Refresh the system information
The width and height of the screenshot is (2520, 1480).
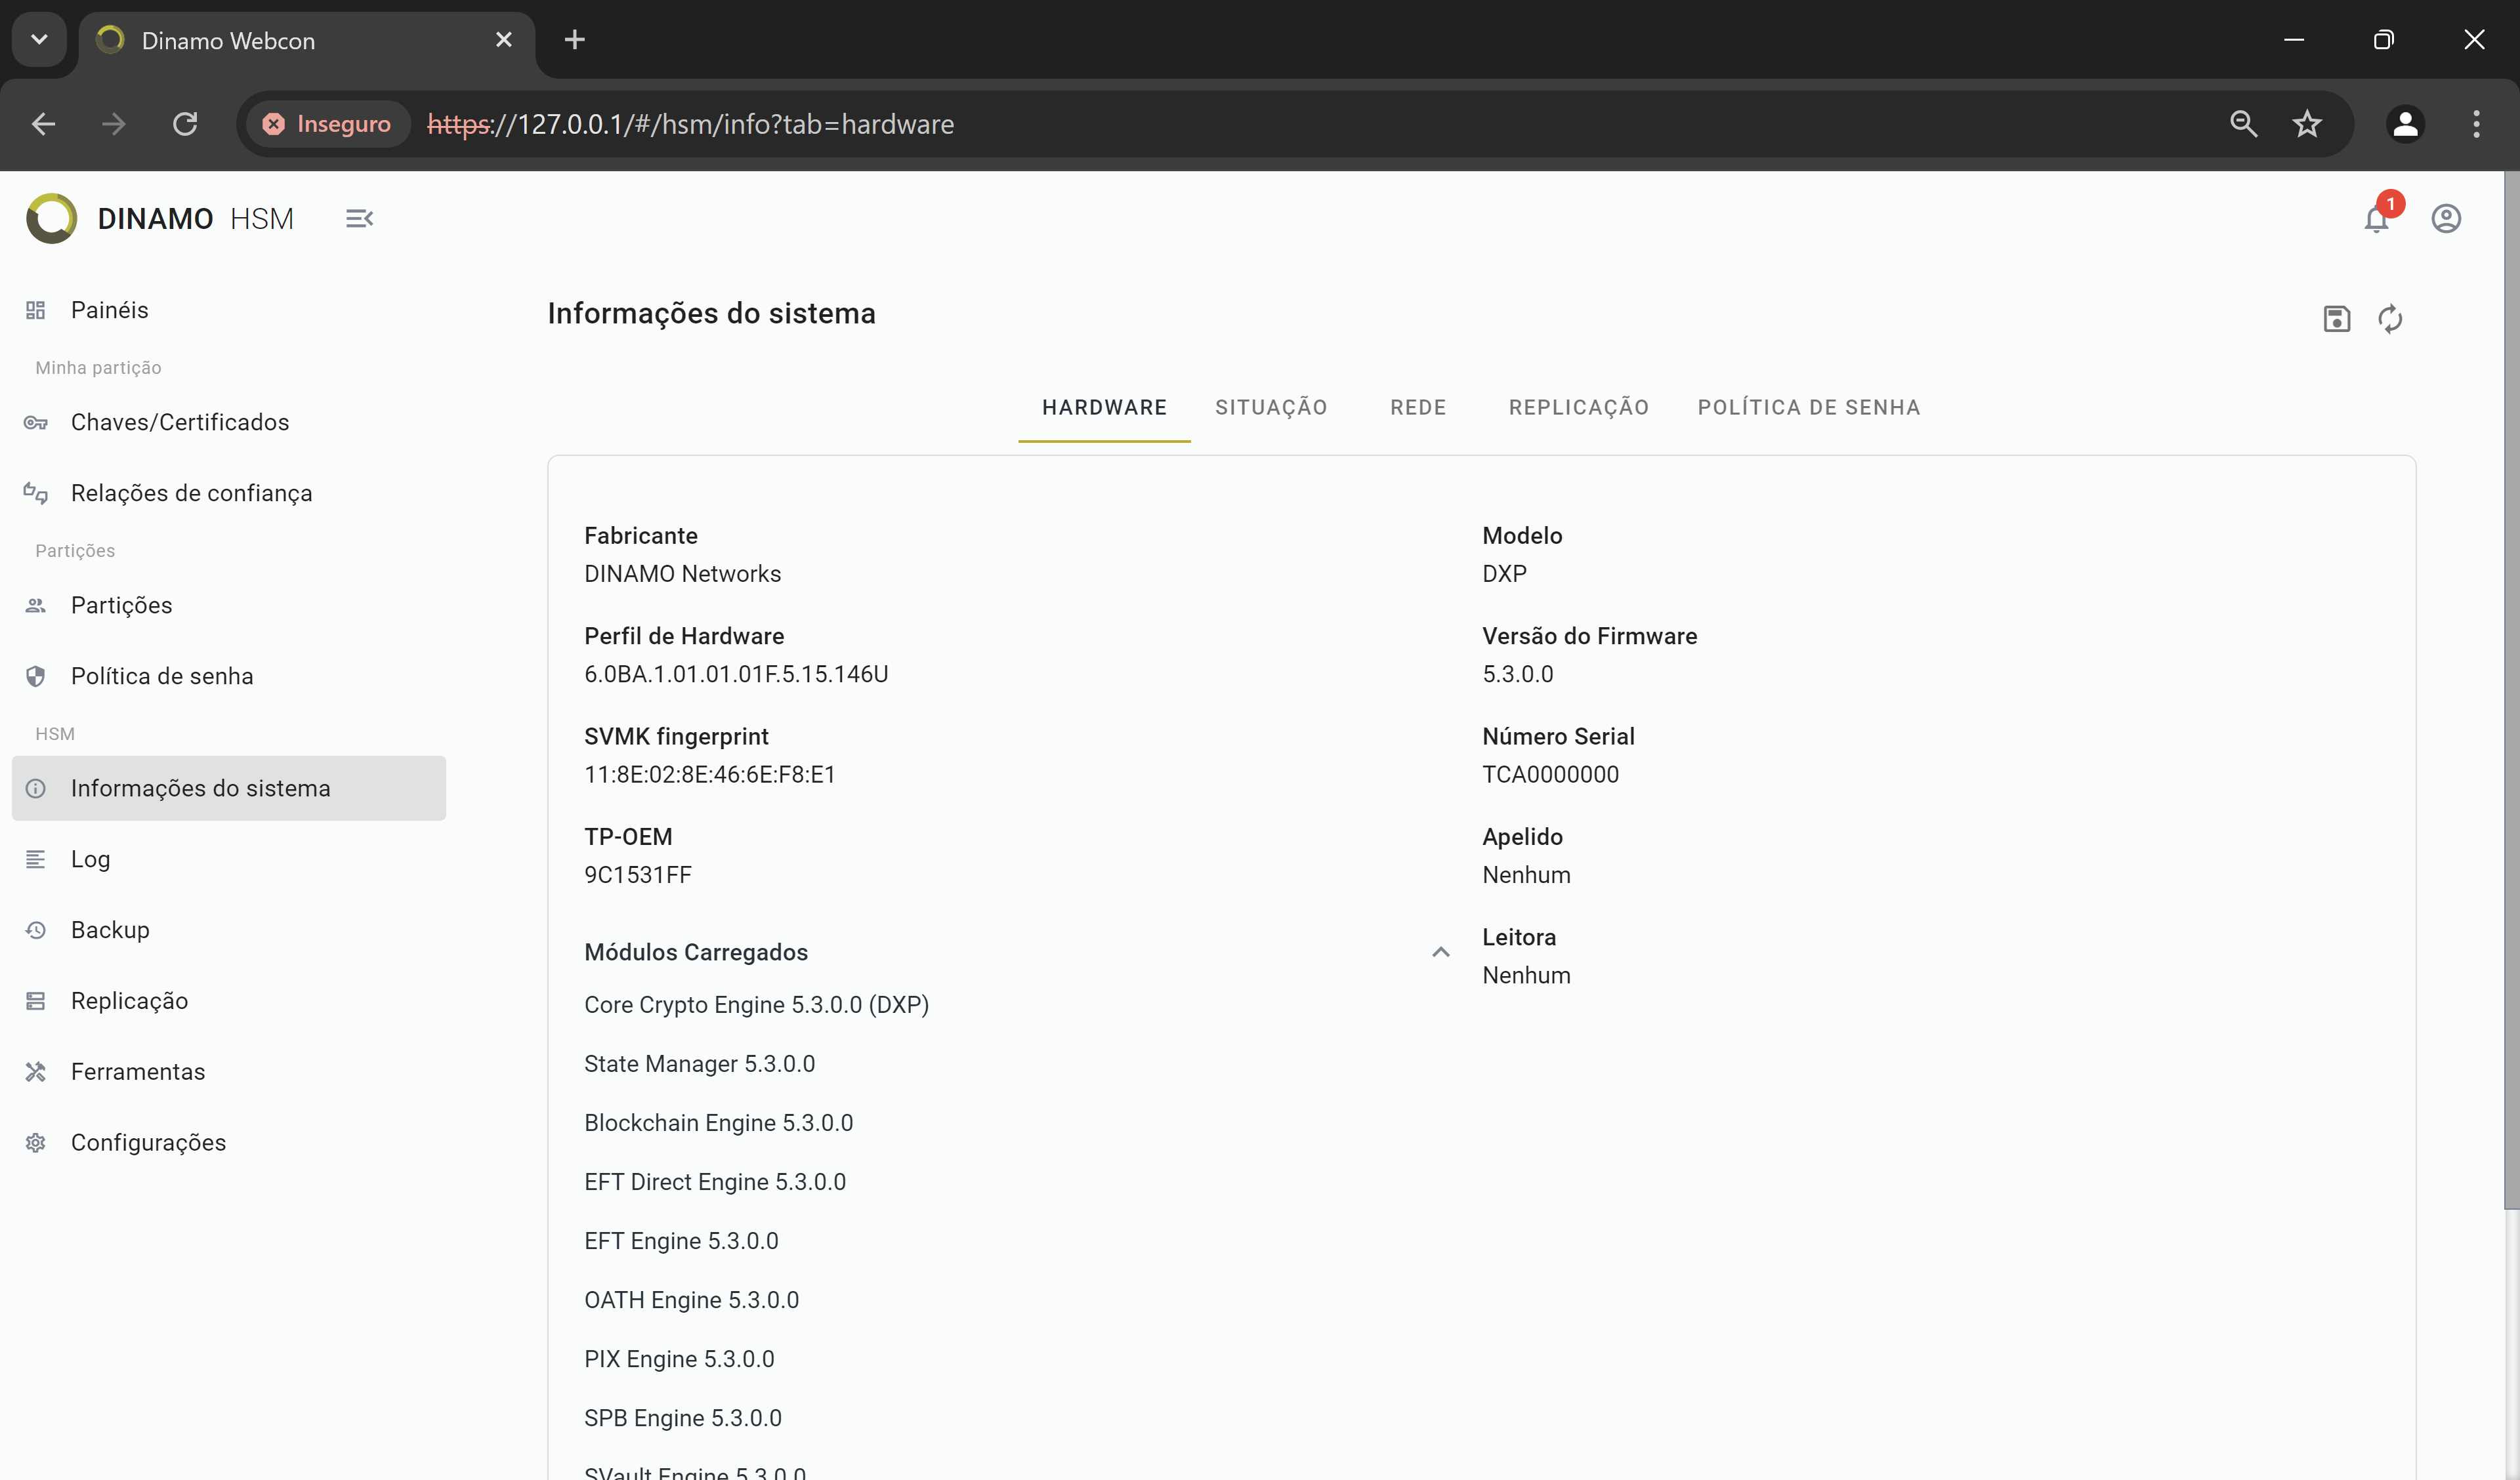pos(2390,319)
